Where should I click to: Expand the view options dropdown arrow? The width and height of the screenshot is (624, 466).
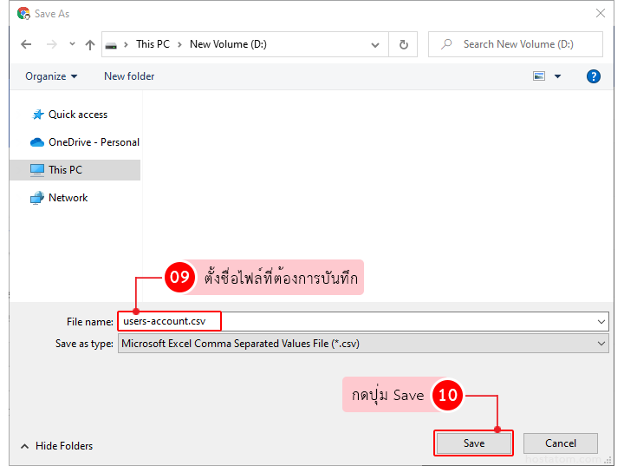pyautogui.click(x=557, y=76)
